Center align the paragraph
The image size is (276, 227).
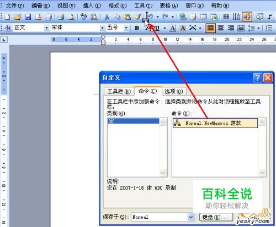tap(221, 28)
